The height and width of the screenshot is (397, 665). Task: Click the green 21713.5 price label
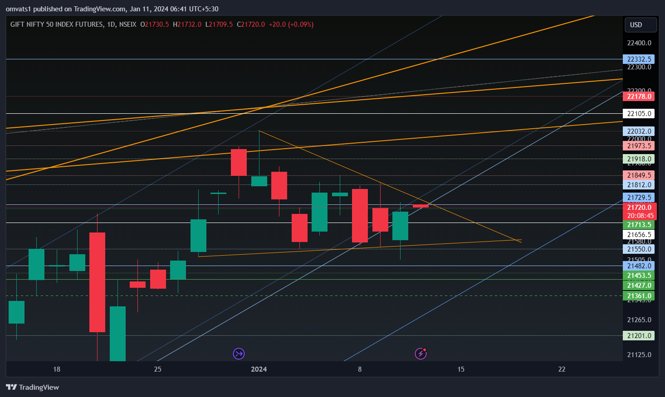[639, 225]
